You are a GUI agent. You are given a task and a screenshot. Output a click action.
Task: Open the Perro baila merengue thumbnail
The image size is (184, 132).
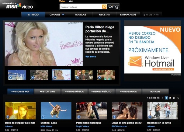(x=92, y=111)
